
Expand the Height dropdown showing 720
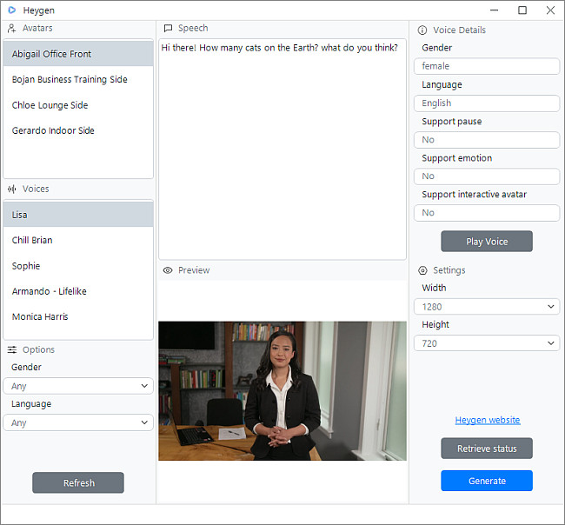point(487,343)
